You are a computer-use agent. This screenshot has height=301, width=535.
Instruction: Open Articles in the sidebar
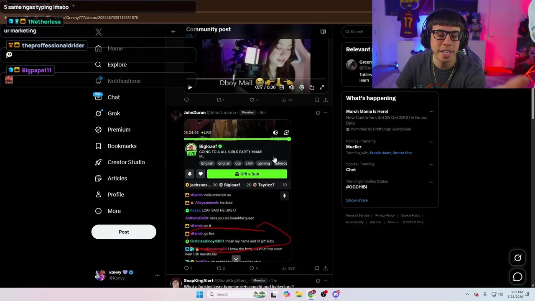(111, 179)
